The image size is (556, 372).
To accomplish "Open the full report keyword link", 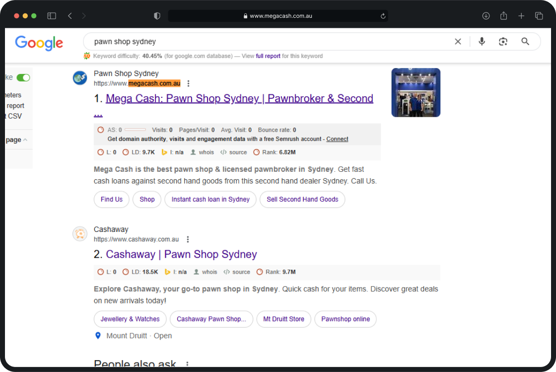I will coord(268,56).
